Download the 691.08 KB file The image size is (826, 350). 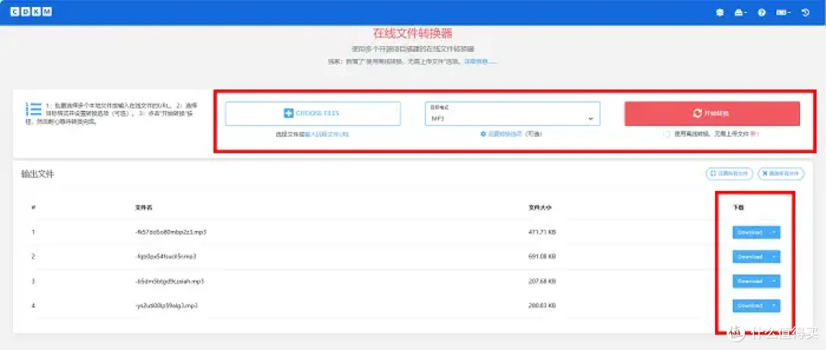(750, 256)
